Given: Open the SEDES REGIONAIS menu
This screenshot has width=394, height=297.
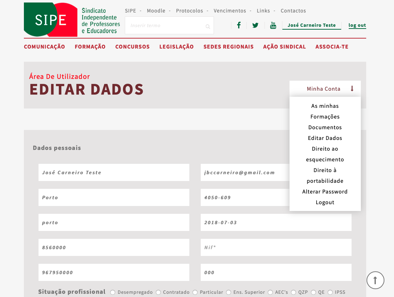Looking at the screenshot, I should [x=229, y=47].
